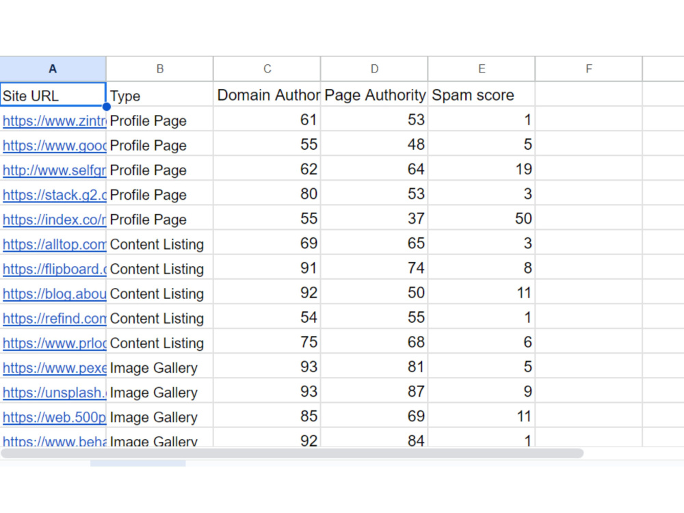This screenshot has height=513, width=684.
Task: Click the Type header cell
Action: pos(159,94)
